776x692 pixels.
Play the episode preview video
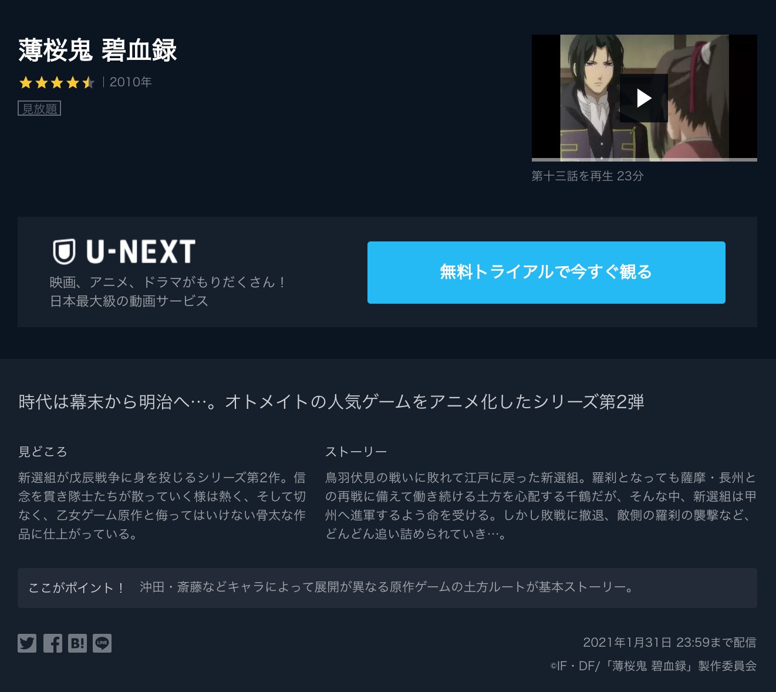[x=644, y=98]
